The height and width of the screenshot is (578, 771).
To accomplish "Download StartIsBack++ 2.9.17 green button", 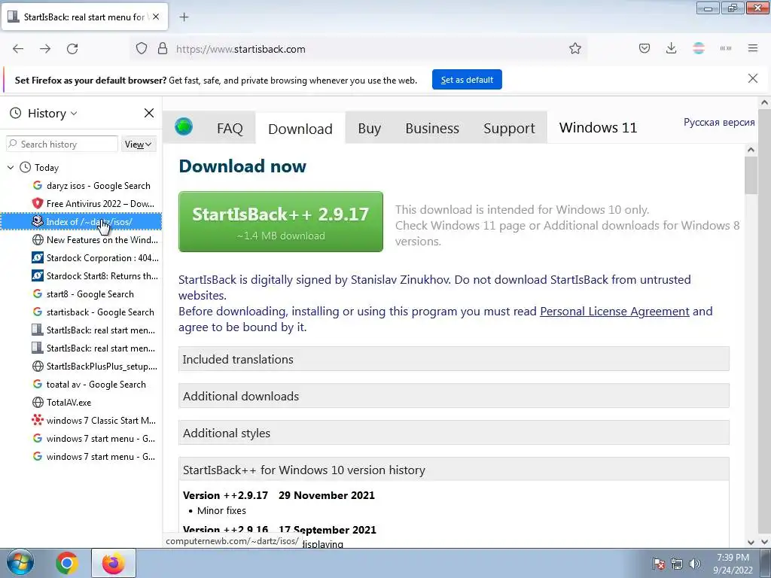I will click(280, 222).
